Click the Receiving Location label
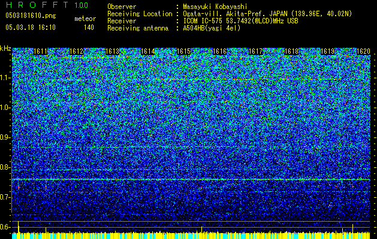Image resolution: width=377 pixels, height=239 pixels. pyautogui.click(x=140, y=14)
